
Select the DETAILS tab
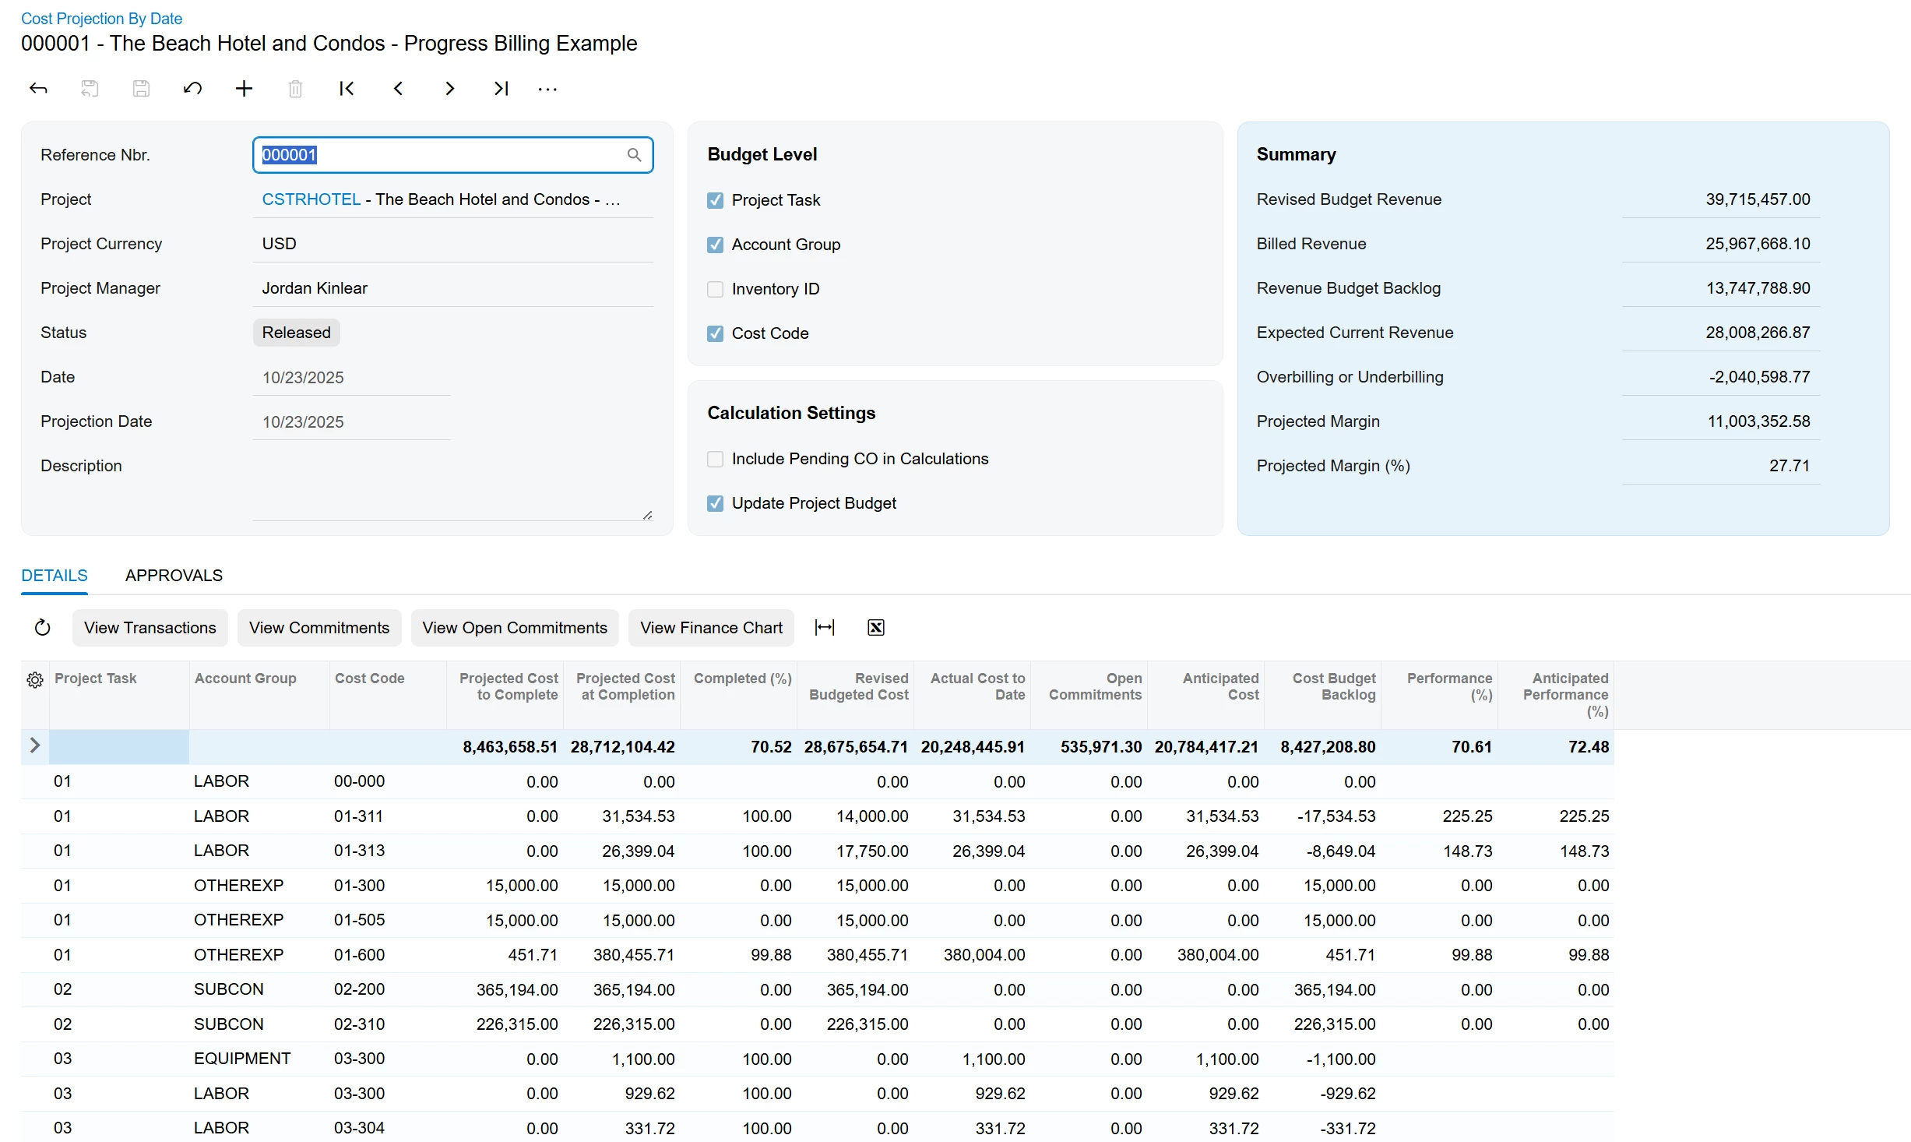pos(55,576)
